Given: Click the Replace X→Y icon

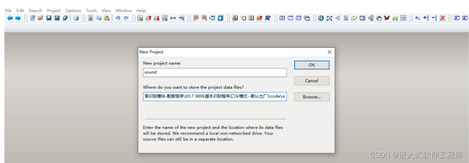Looking at the screenshot, I should point(173,18).
